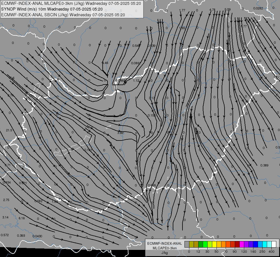Viewport: 280px width, 257px height.
Task: Click the legend tick label '250'
Action: click(x=262, y=252)
